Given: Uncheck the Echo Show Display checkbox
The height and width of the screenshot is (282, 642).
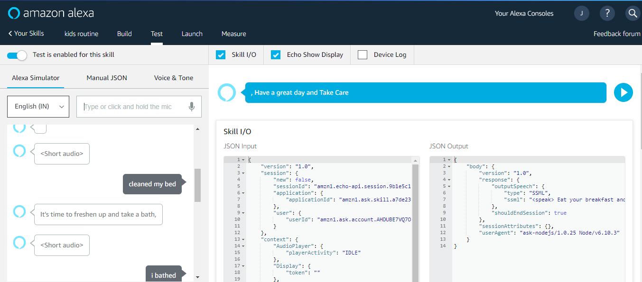Looking at the screenshot, I should pos(276,55).
